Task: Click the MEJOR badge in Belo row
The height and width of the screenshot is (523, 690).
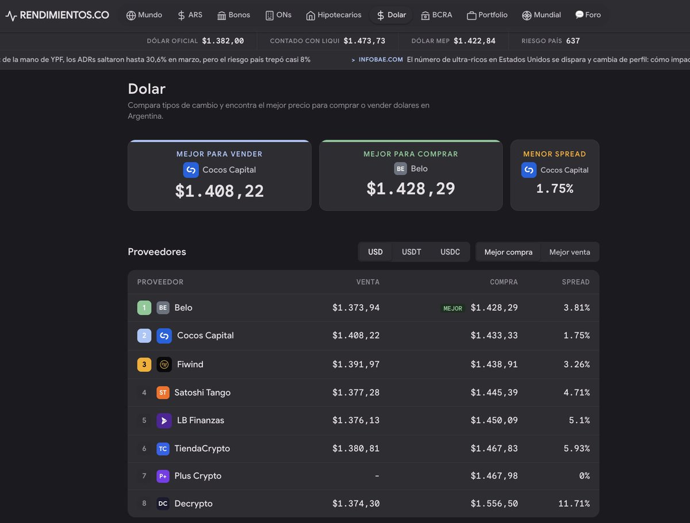Action: click(x=453, y=309)
